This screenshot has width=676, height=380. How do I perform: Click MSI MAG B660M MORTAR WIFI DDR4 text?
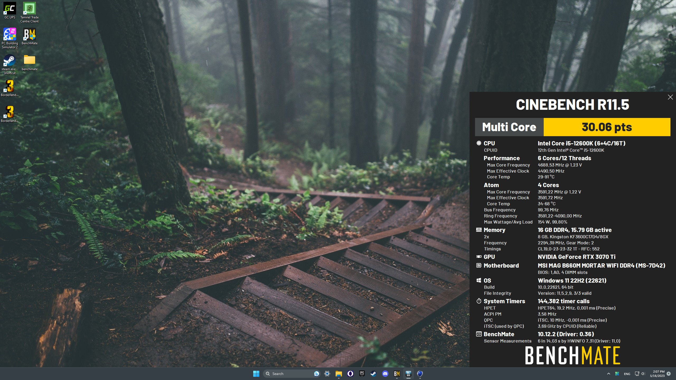click(x=602, y=265)
